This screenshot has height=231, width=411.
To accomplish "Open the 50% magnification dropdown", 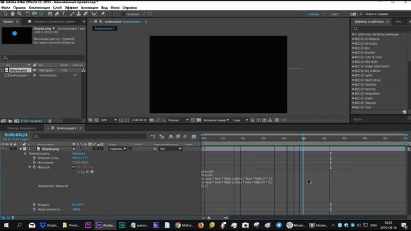I will click(109, 120).
